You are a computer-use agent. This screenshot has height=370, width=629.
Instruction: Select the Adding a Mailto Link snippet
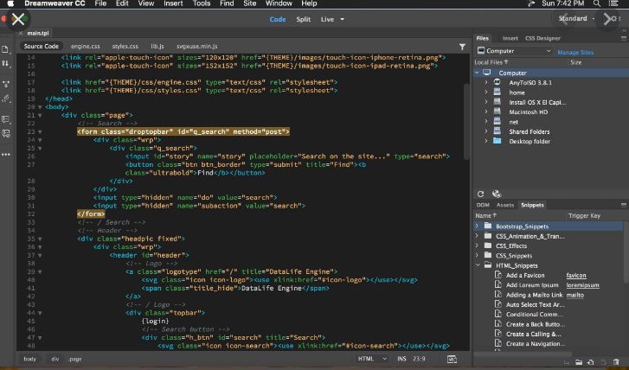[534, 295]
